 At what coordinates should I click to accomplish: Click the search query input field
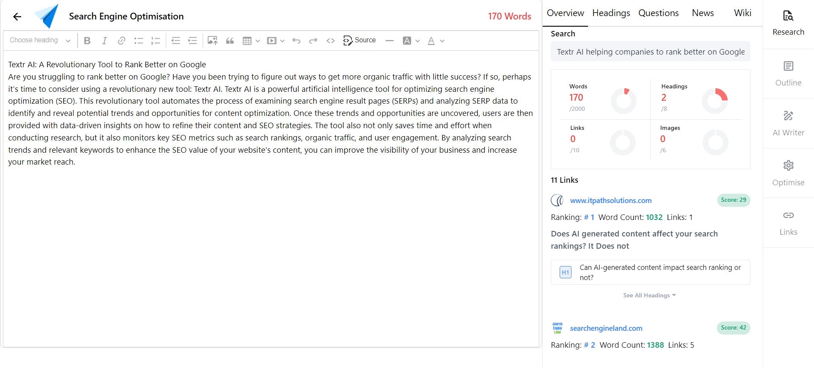click(650, 52)
